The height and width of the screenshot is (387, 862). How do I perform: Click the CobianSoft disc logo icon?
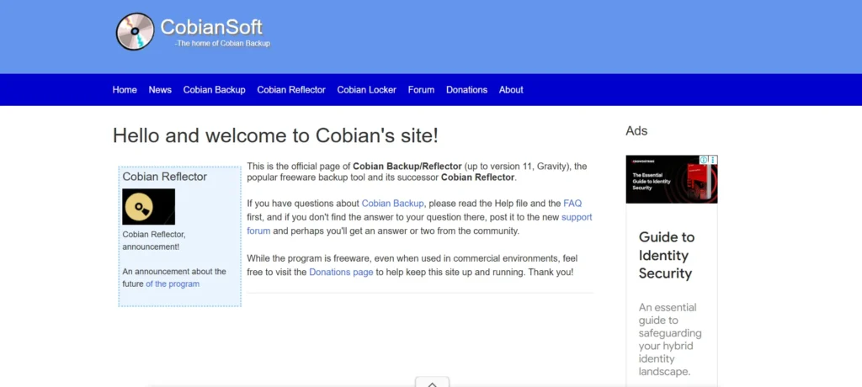tap(135, 31)
